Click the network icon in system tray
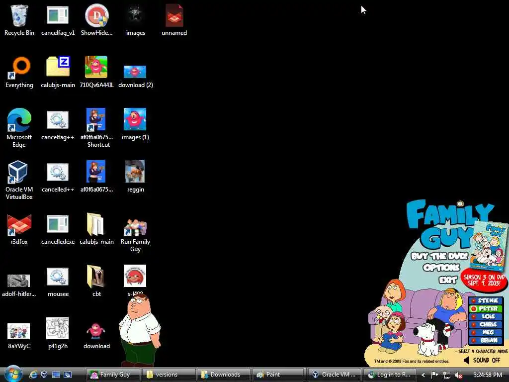 click(x=447, y=375)
